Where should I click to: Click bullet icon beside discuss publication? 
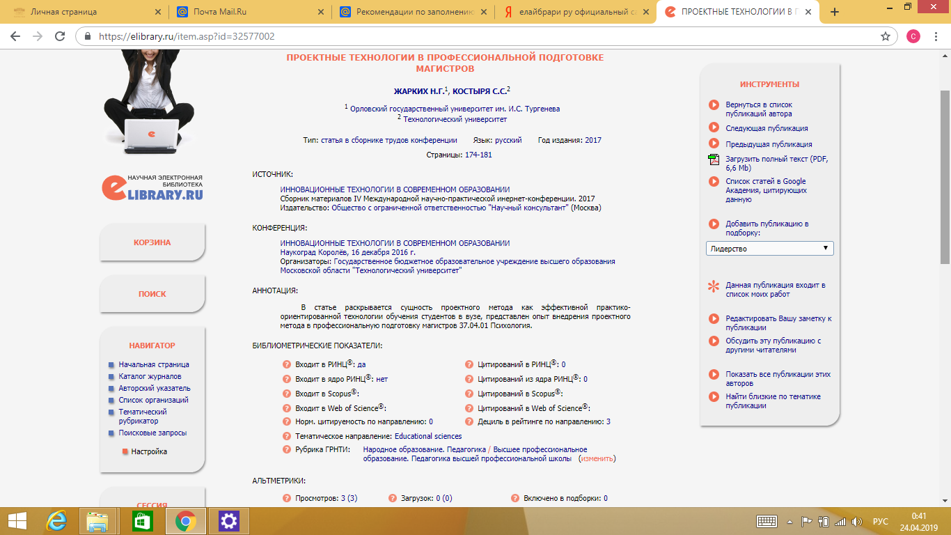(714, 341)
